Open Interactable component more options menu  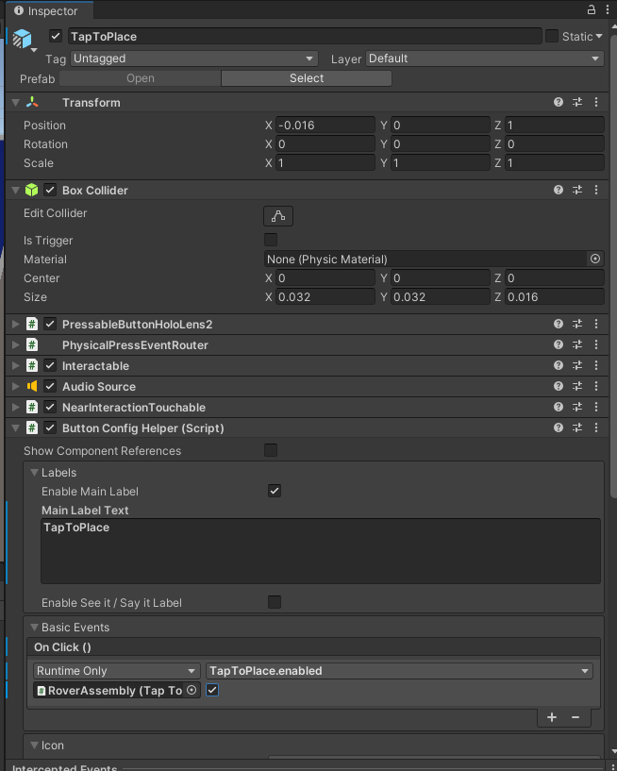(x=596, y=365)
